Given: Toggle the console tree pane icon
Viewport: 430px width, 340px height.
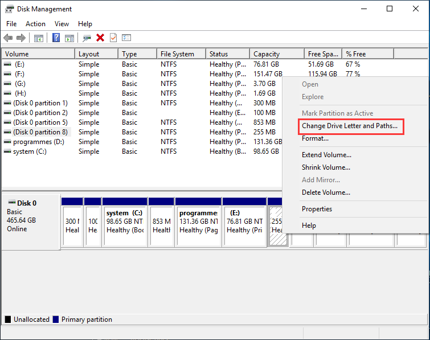Looking at the screenshot, I should click(38, 38).
